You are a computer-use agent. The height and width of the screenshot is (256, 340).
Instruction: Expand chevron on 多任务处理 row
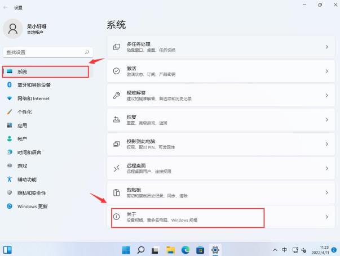[327, 47]
